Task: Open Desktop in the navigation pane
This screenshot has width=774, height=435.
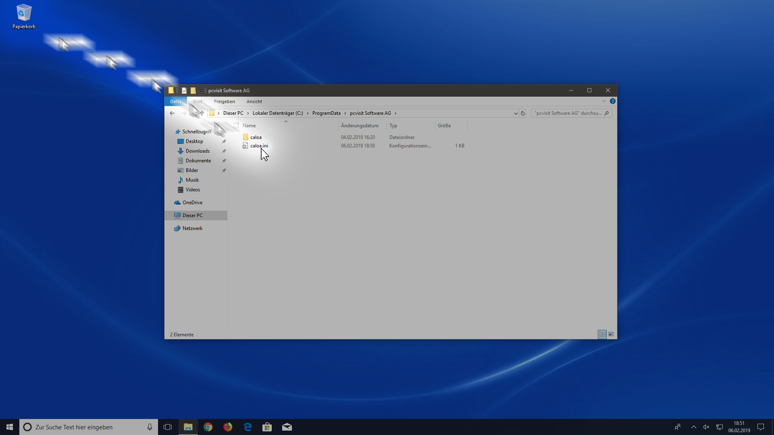Action: click(194, 141)
